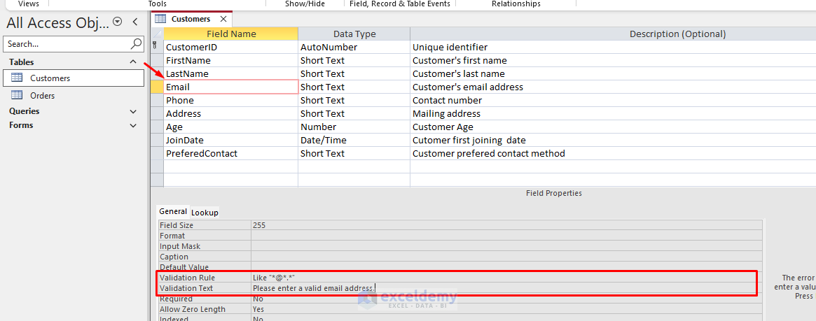Select the Customers document tab

point(191,19)
